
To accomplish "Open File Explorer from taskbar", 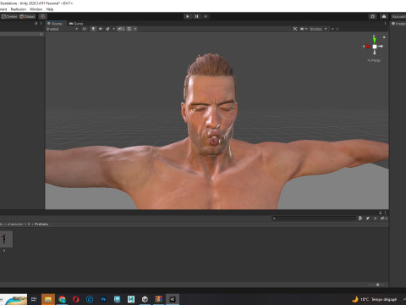I will click(48, 299).
